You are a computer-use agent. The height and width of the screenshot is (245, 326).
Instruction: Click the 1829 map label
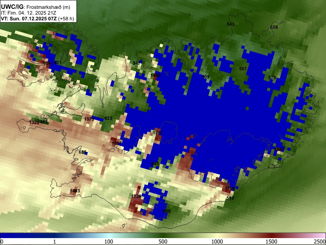pyautogui.click(x=137, y=196)
